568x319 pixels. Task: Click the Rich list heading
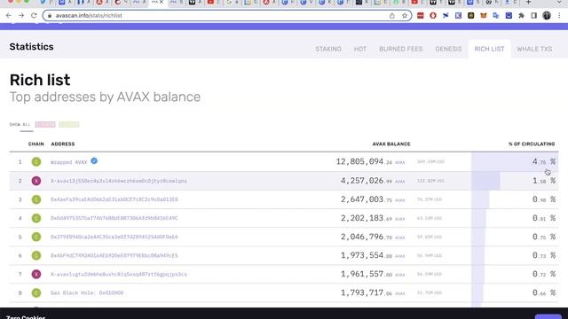click(x=40, y=80)
